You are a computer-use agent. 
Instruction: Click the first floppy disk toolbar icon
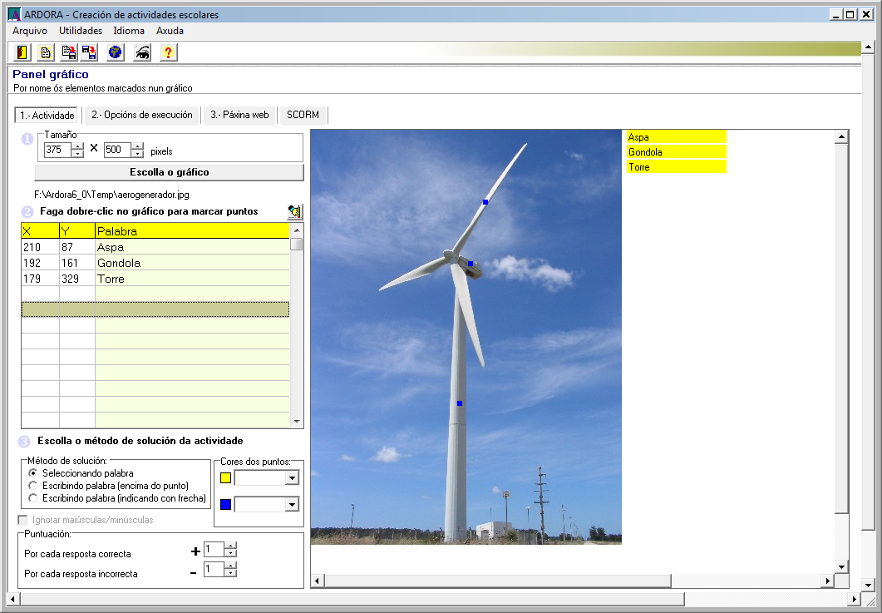[x=69, y=52]
